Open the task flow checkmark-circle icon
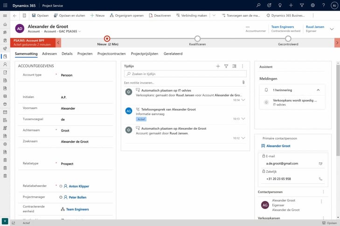 (x=269, y=6)
